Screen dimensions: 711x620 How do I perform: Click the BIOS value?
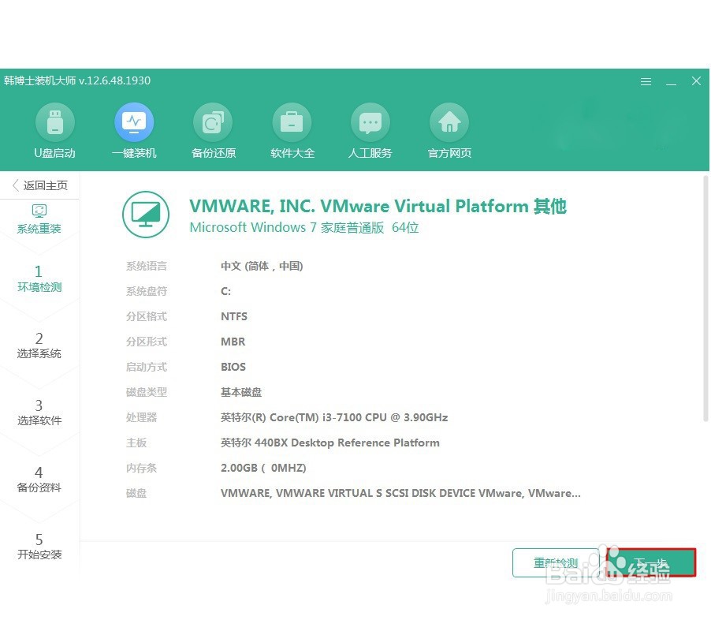pyautogui.click(x=233, y=367)
